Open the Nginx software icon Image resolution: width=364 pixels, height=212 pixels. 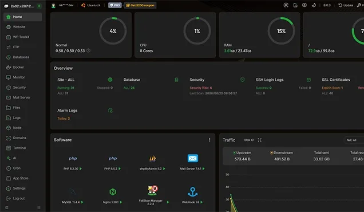coord(113,192)
